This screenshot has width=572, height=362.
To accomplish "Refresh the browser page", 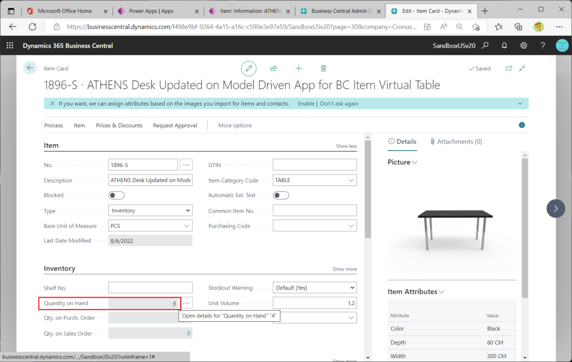I will [32, 27].
